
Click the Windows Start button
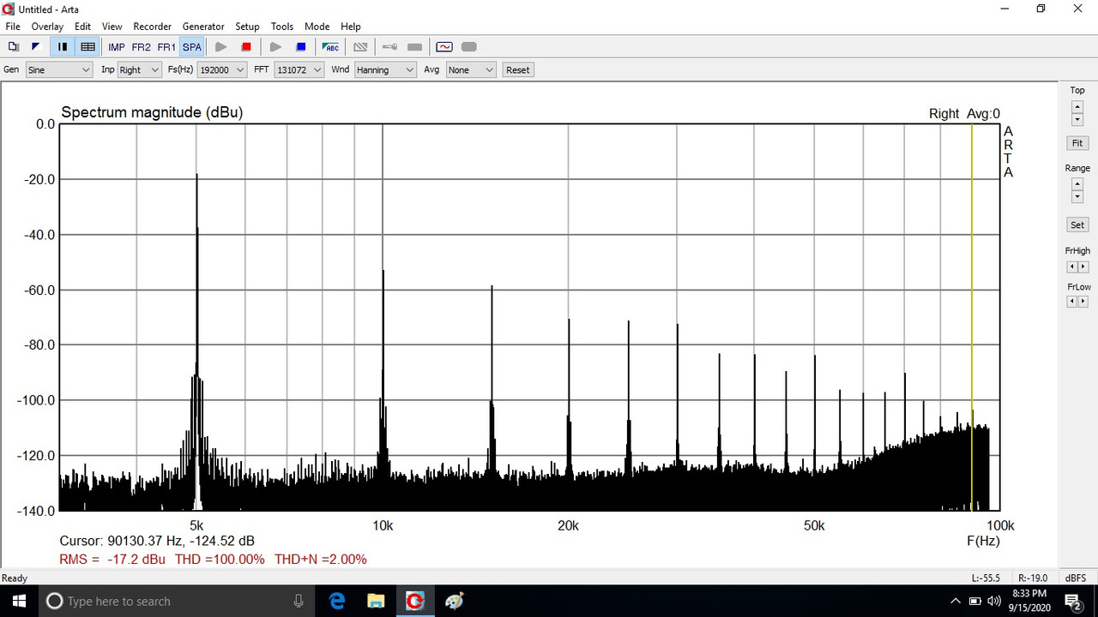pyautogui.click(x=19, y=601)
